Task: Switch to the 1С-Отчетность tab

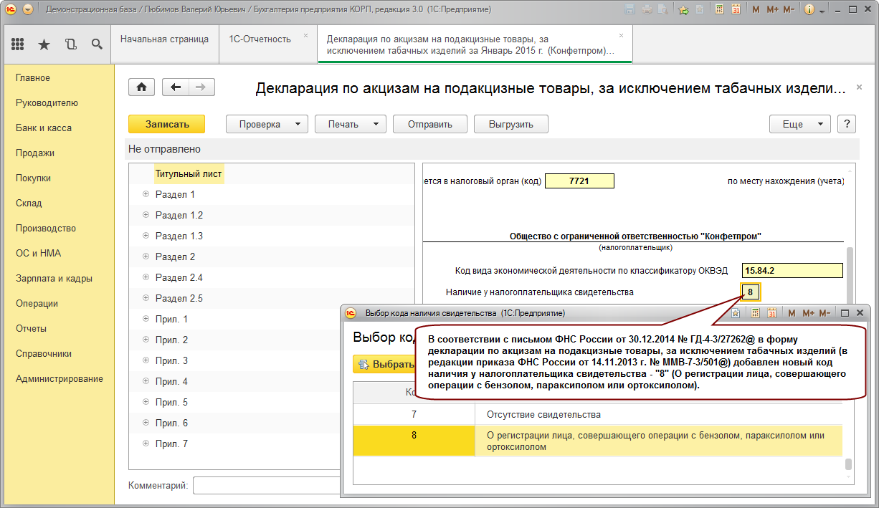Action: (260, 39)
